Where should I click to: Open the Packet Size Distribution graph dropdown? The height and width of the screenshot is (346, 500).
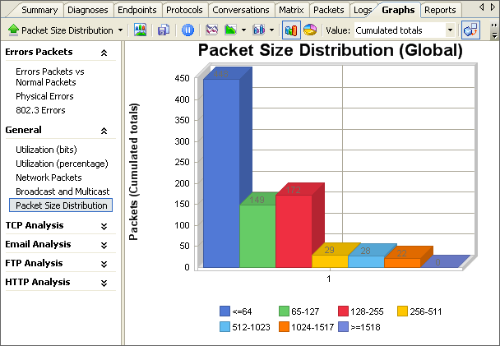[66, 30]
